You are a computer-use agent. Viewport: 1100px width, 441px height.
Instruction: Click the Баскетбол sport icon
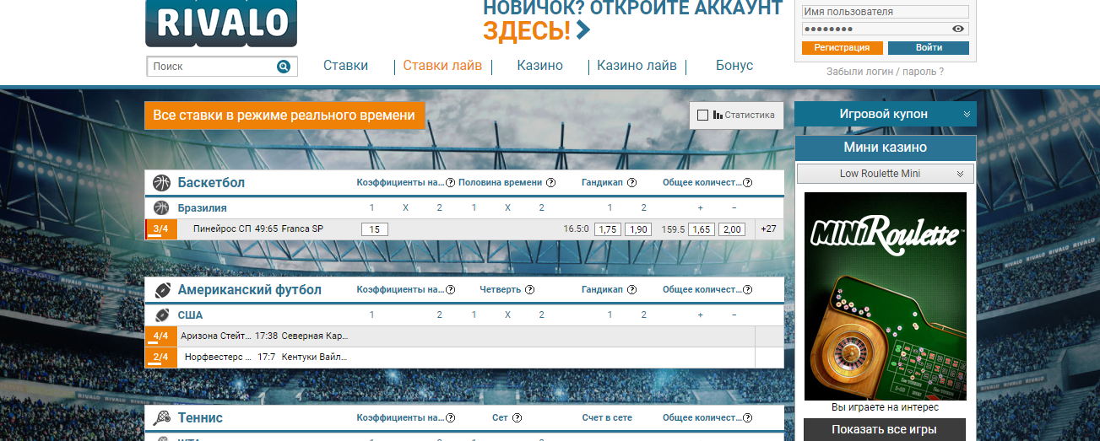[161, 183]
